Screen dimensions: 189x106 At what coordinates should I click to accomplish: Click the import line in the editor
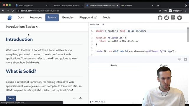(121, 31)
